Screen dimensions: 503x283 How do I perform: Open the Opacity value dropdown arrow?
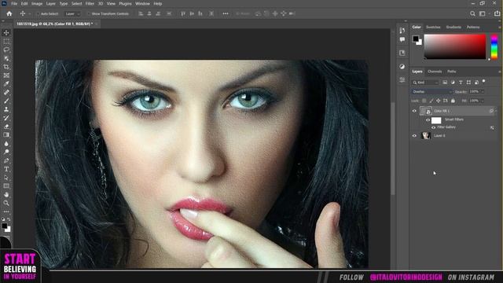point(482,92)
